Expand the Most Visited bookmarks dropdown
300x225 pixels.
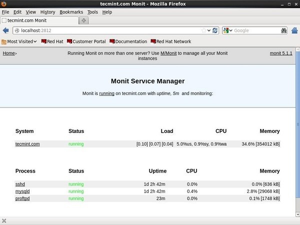[19, 41]
